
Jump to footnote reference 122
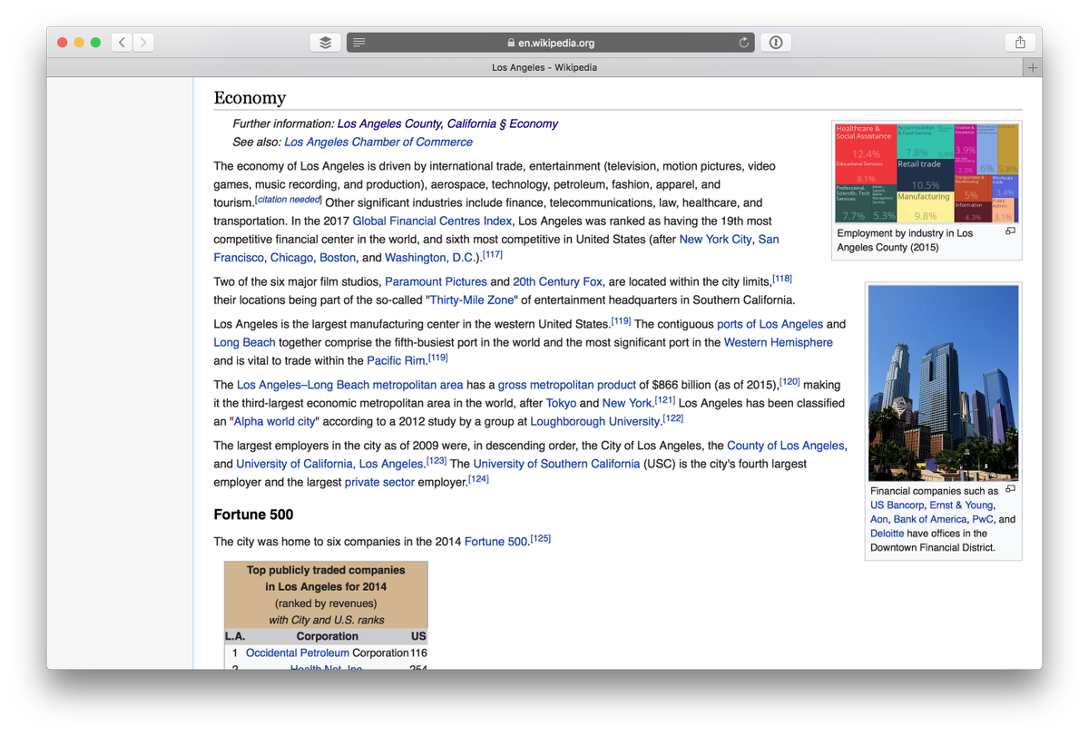[x=673, y=418]
